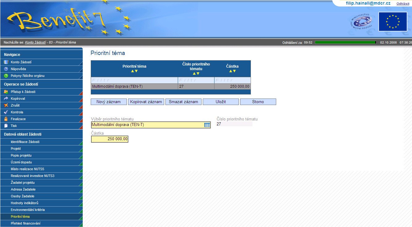
Task: Open Území dopadu section
Action: pos(41,162)
